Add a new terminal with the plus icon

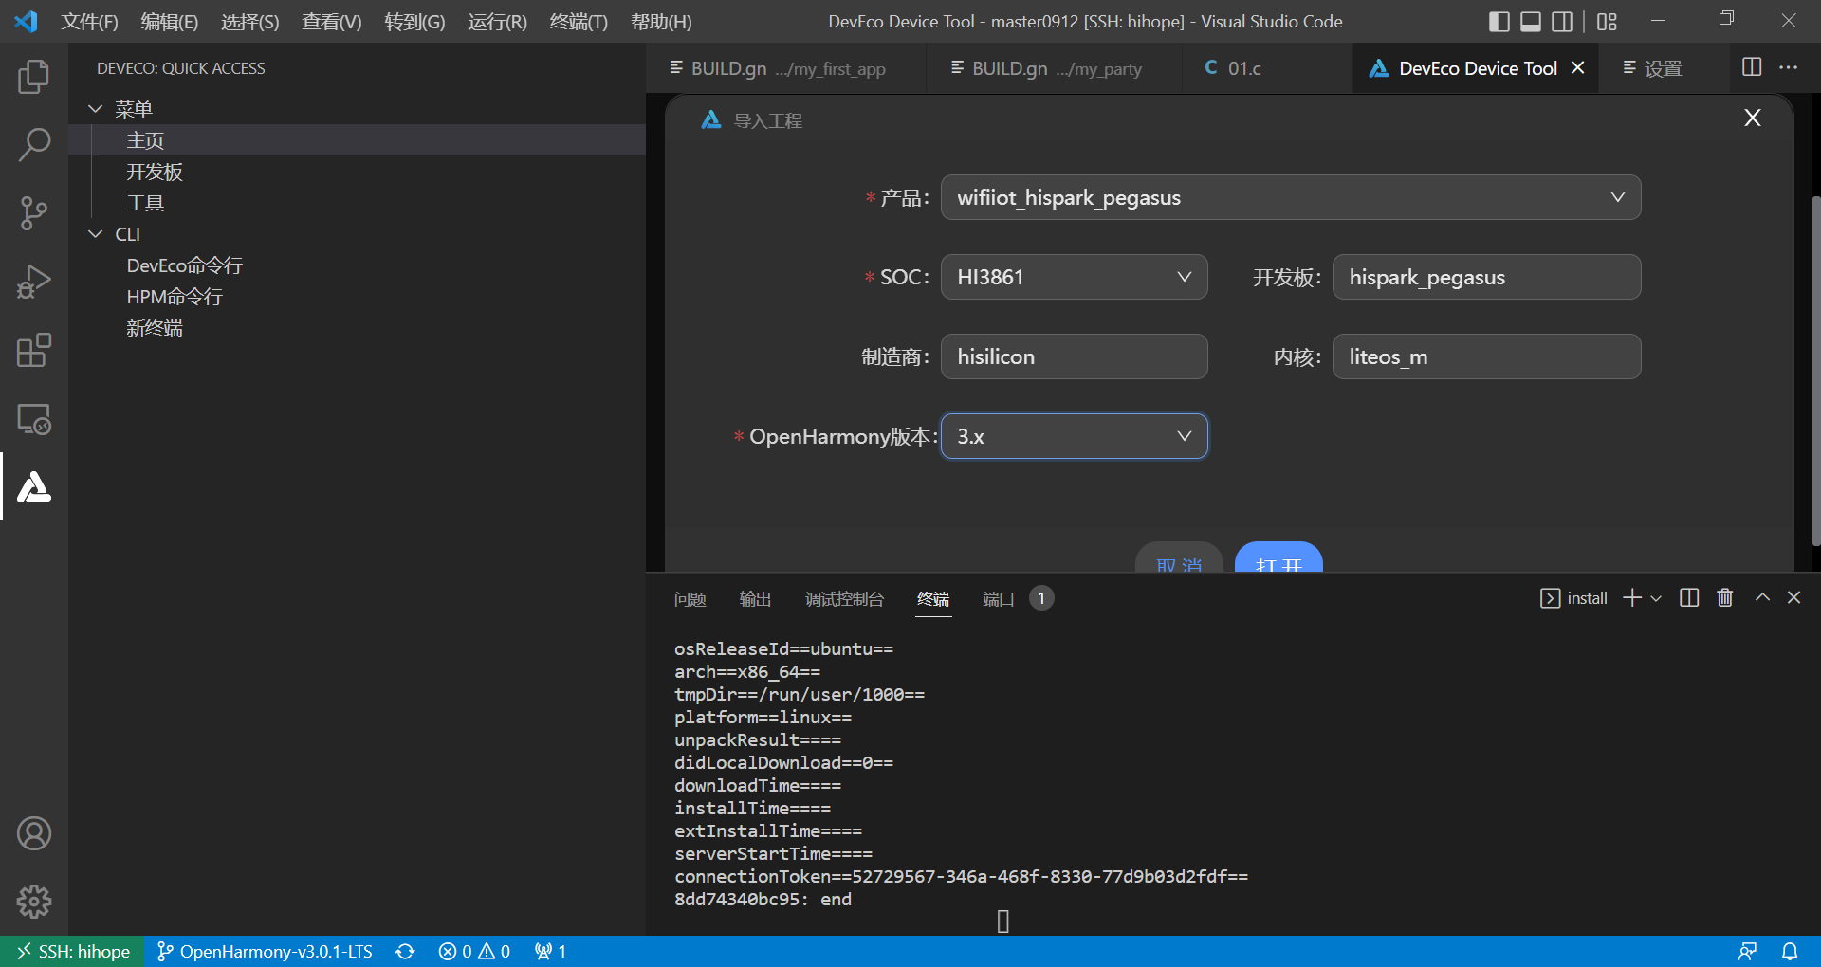pyautogui.click(x=1632, y=597)
